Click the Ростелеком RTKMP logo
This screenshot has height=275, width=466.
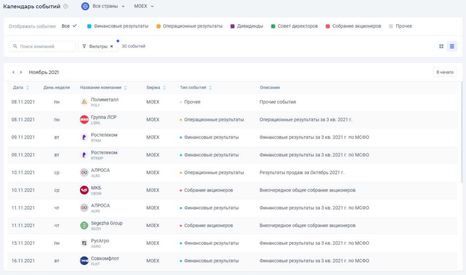(x=84, y=155)
